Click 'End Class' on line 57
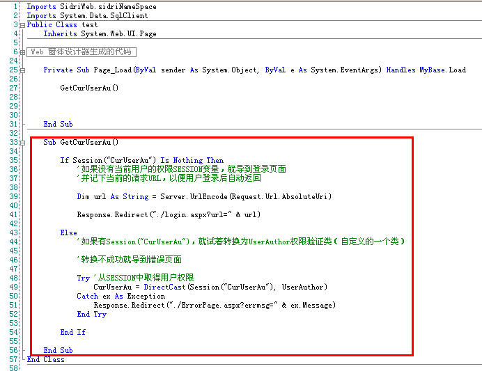This screenshot has height=371, width=482. coord(45,359)
